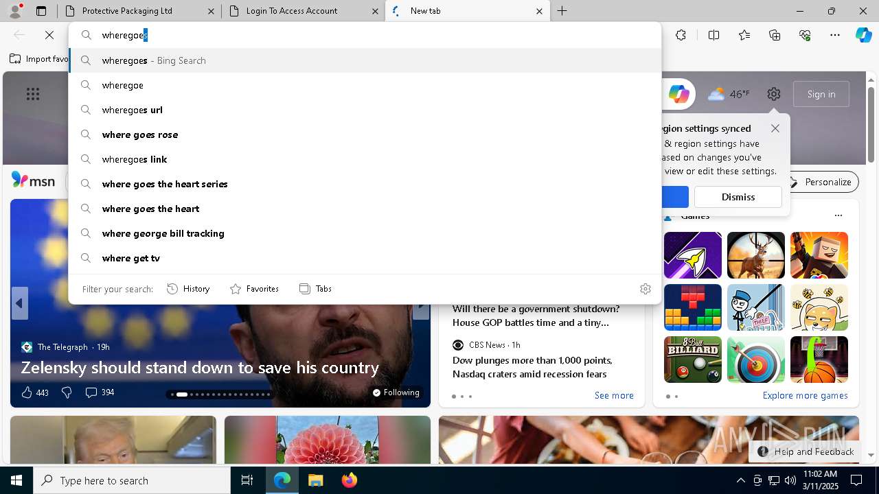Select the 'wheregoes url' suggestion
The height and width of the screenshot is (494, 879).
pyautogui.click(x=365, y=110)
